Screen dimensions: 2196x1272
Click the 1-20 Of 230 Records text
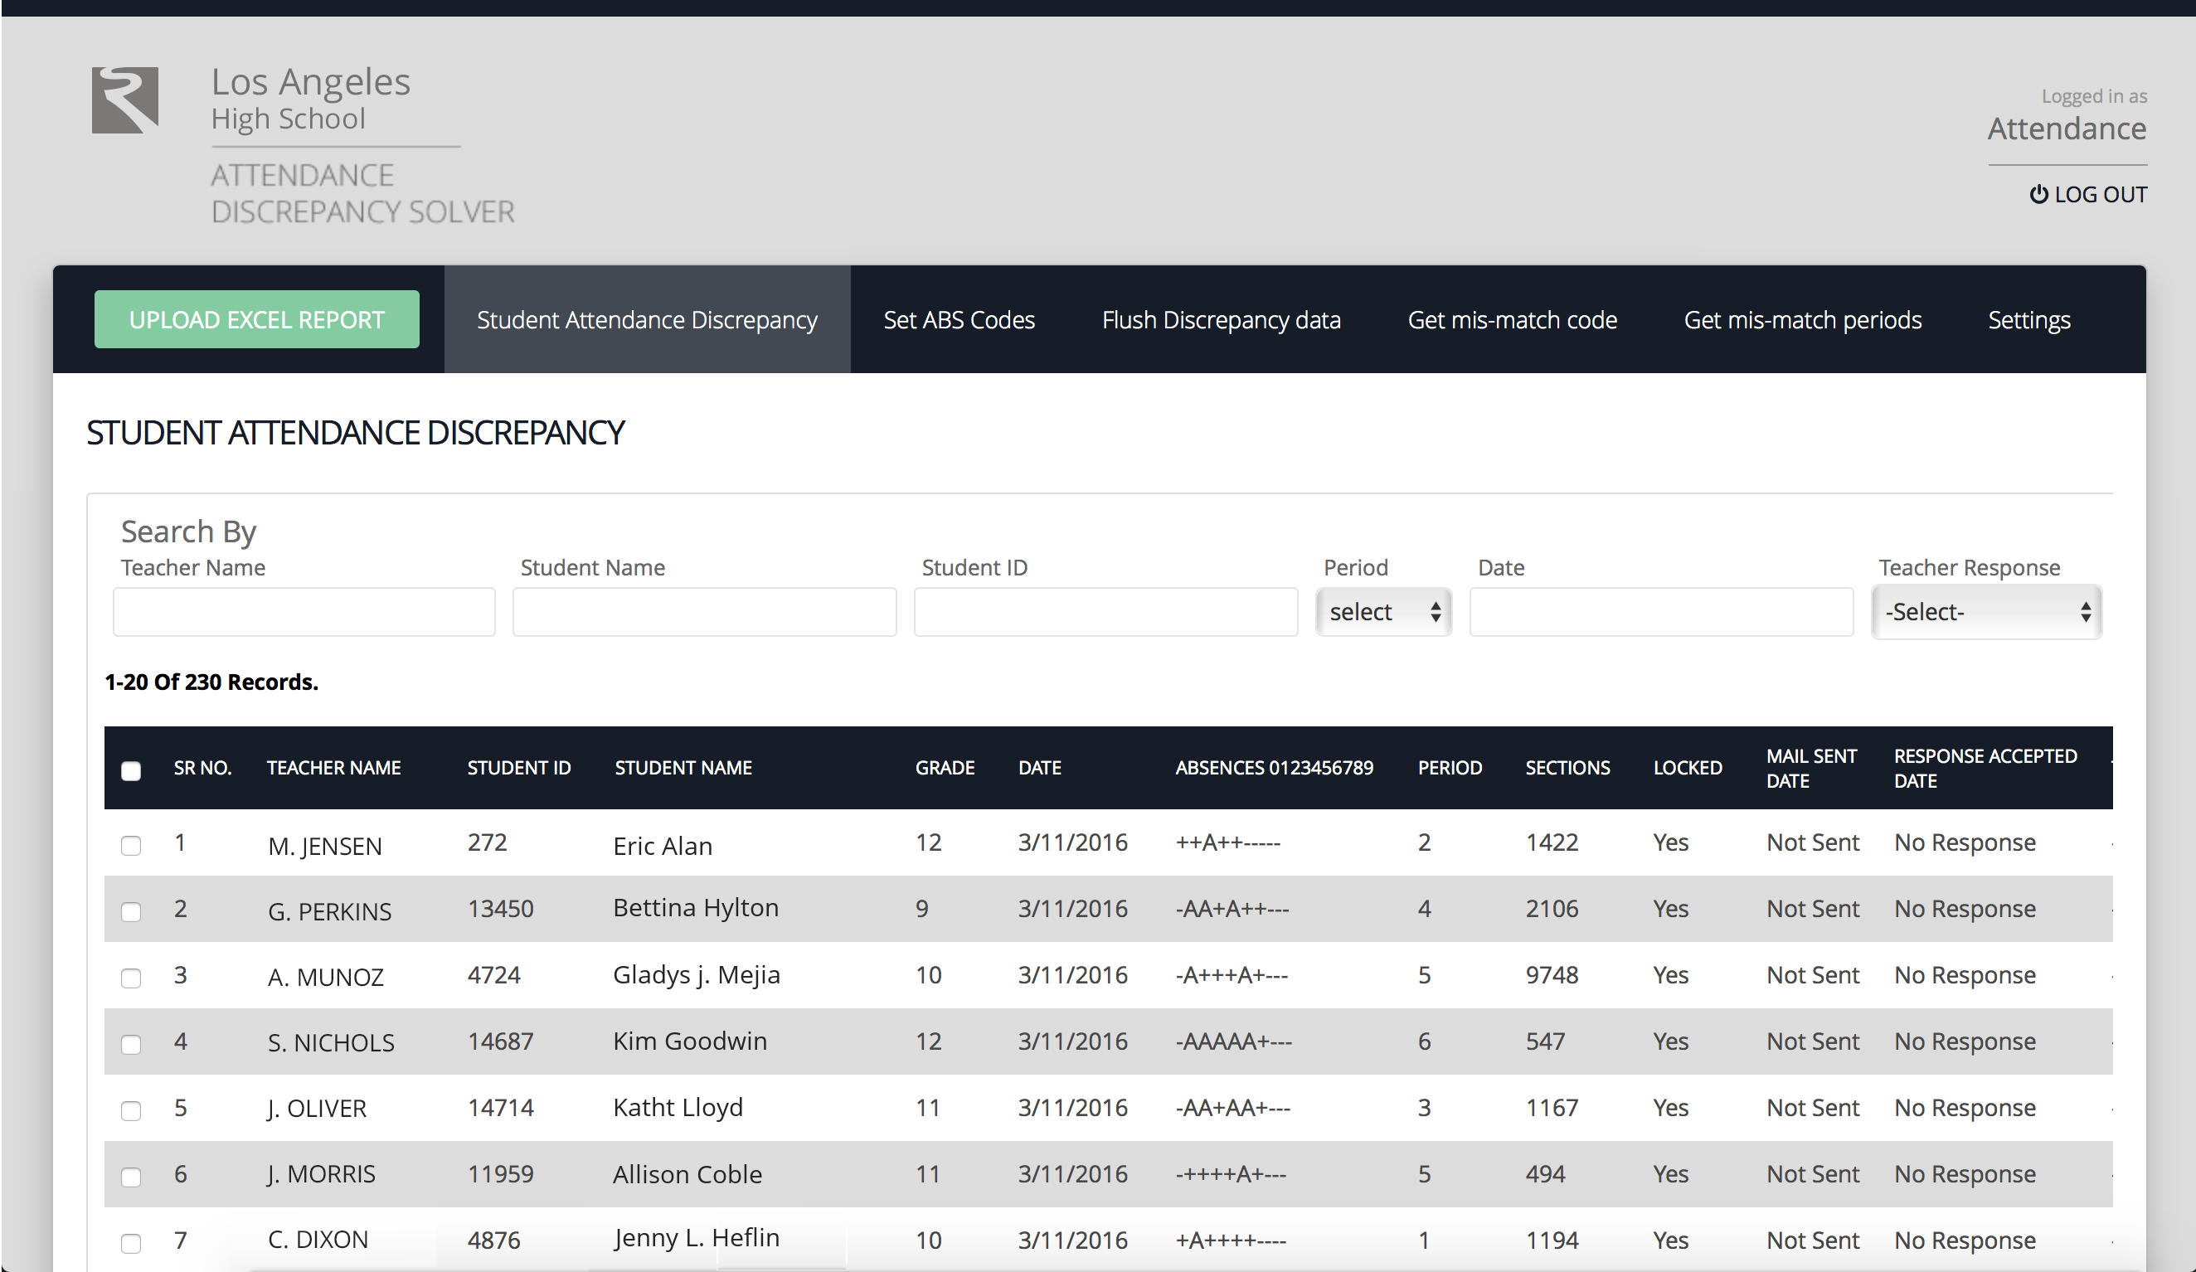click(x=211, y=682)
